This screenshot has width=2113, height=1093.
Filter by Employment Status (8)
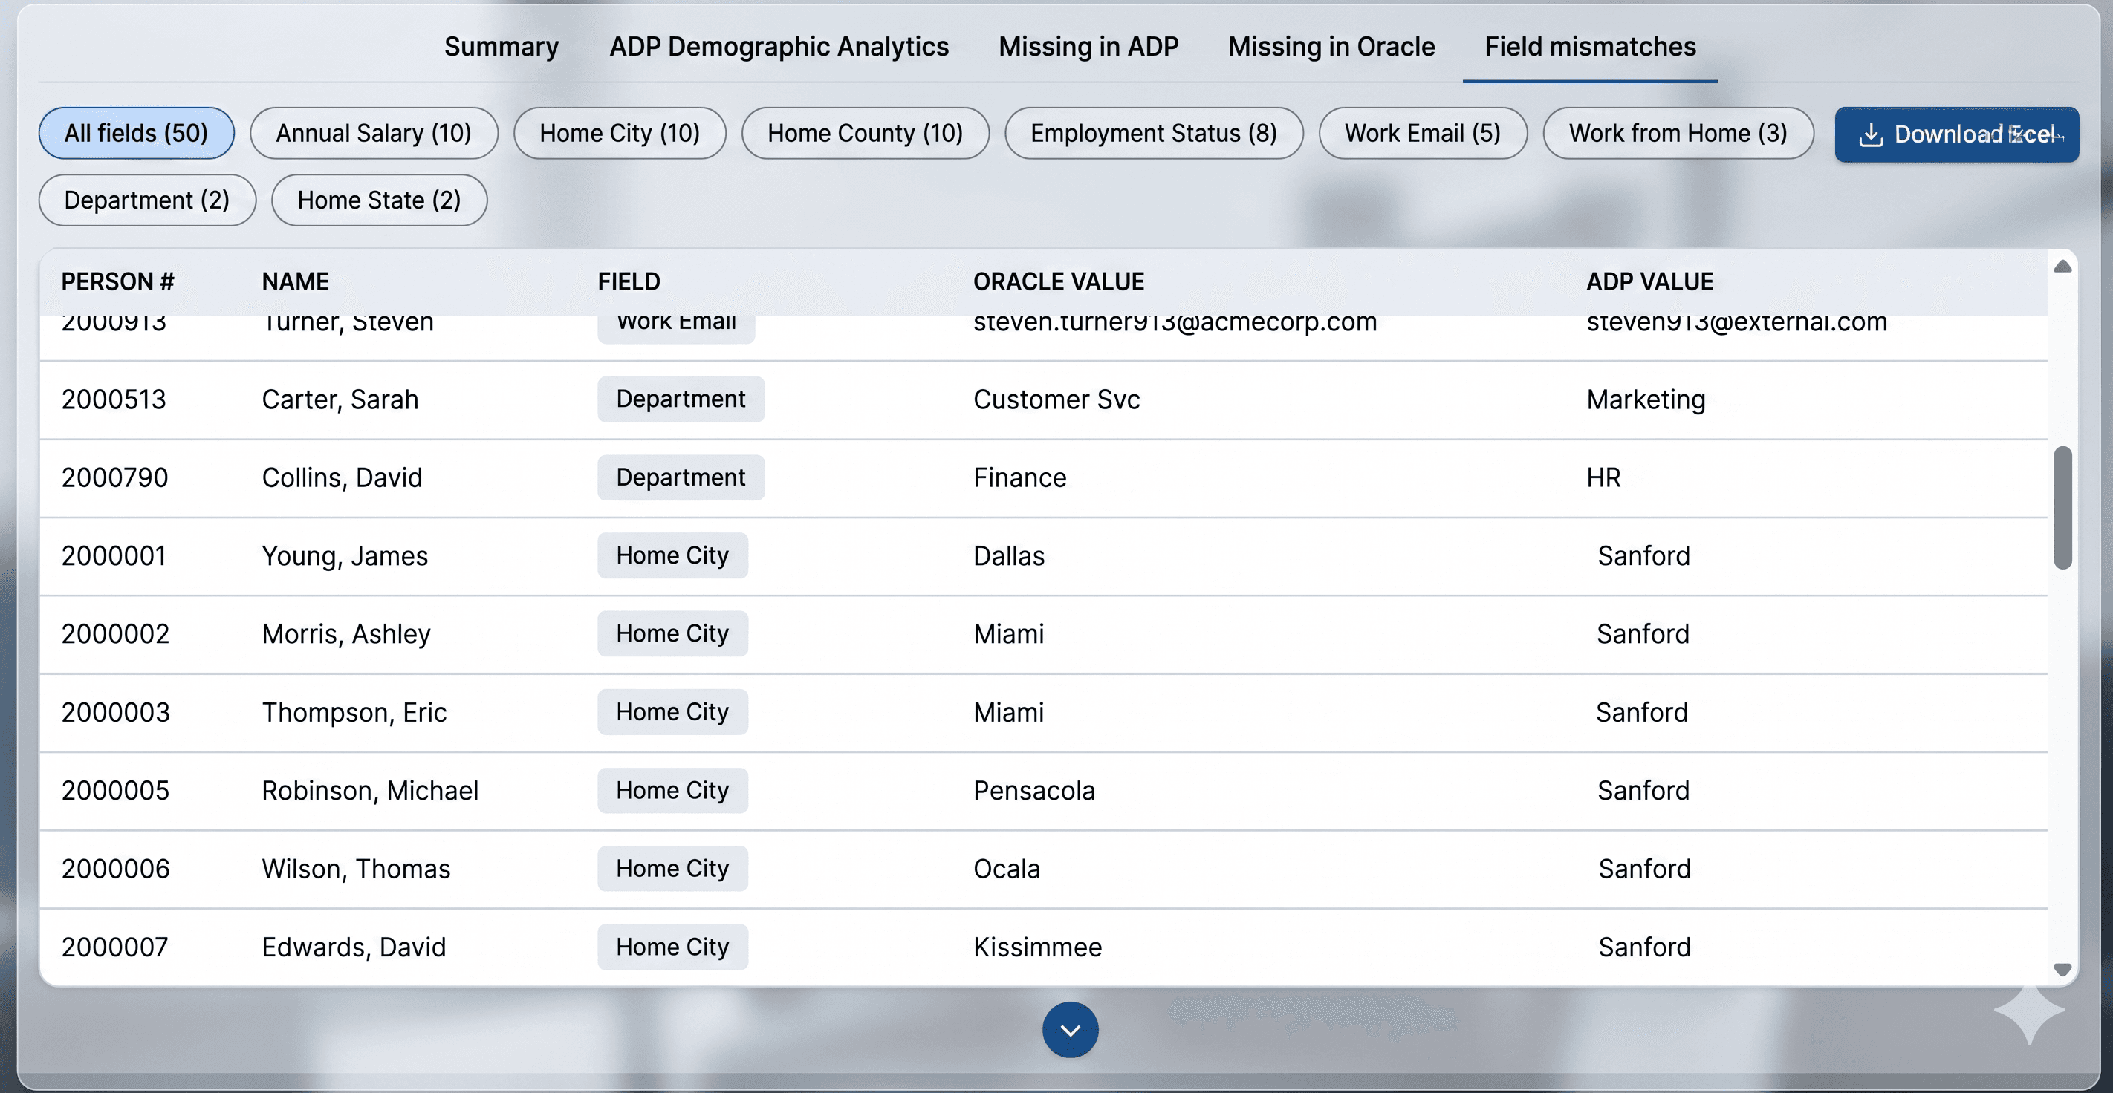[x=1154, y=133]
